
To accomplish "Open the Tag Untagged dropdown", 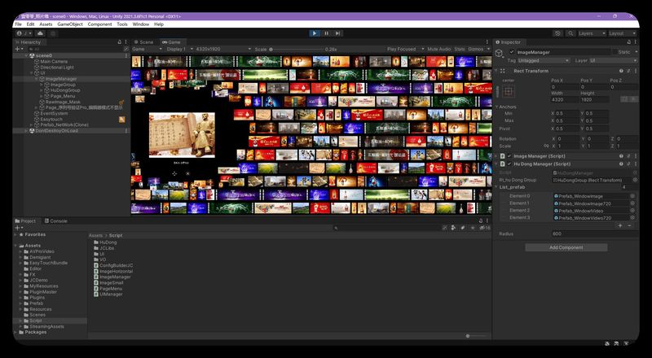I will (x=543, y=61).
